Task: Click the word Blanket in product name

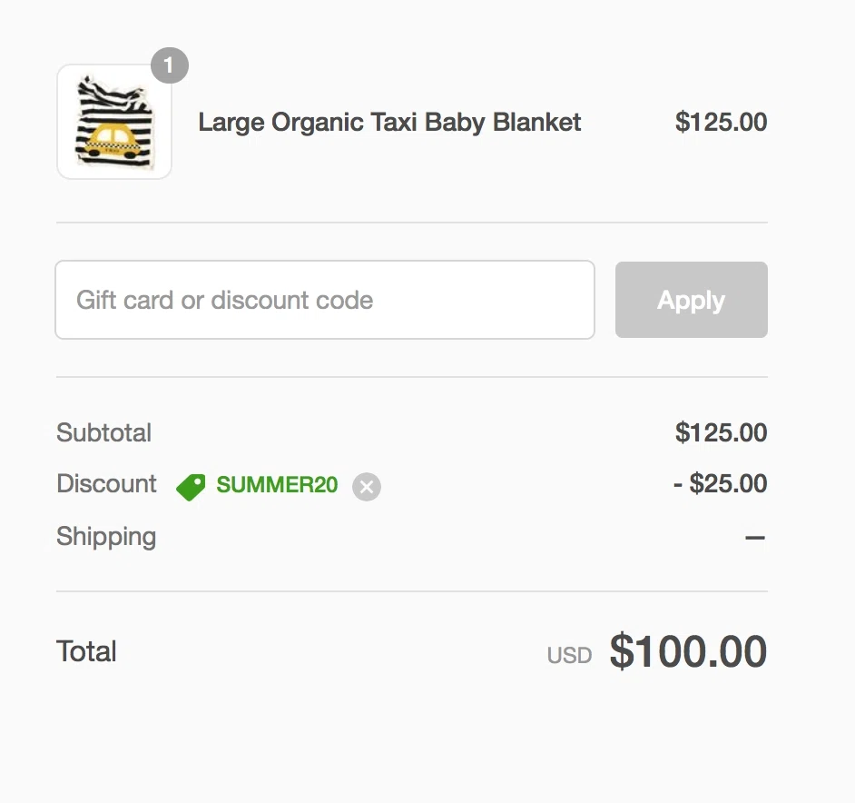Action: click(x=536, y=122)
